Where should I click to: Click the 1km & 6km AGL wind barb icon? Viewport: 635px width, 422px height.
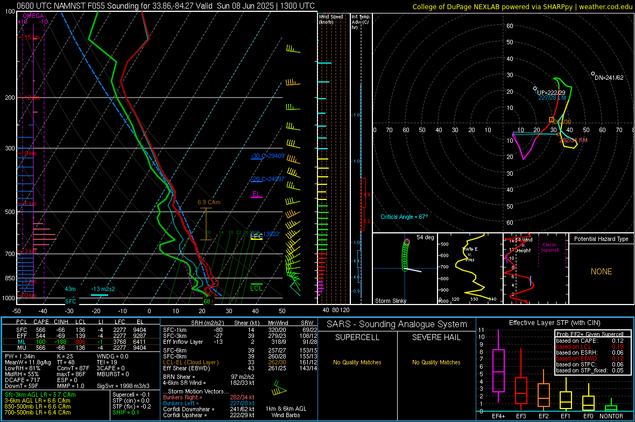279,389
